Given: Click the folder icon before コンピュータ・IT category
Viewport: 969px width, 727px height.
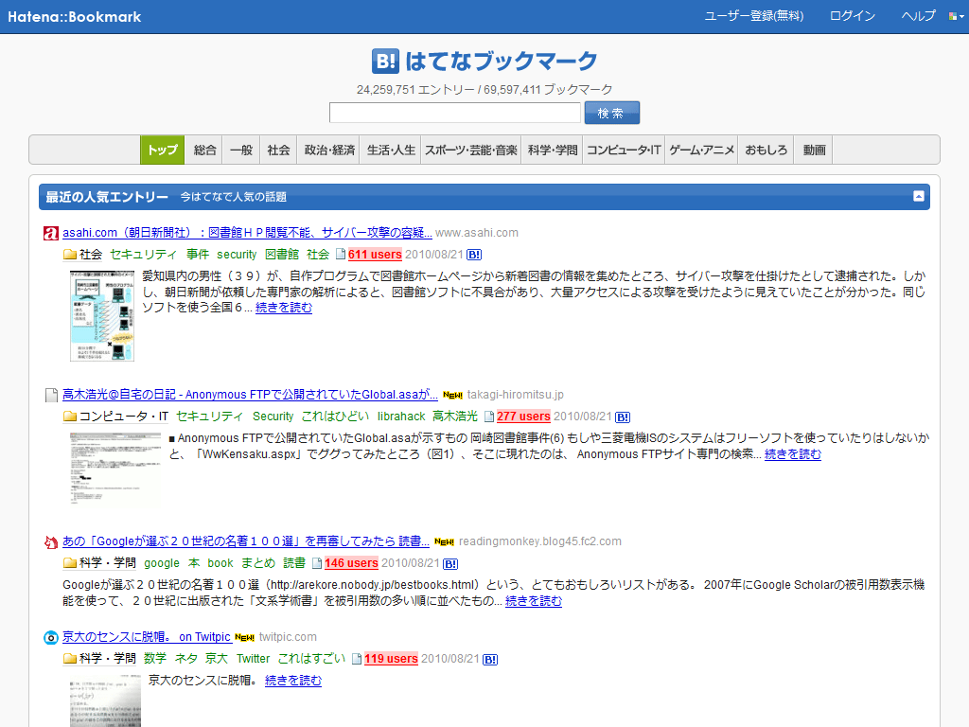Looking at the screenshot, I should point(69,417).
